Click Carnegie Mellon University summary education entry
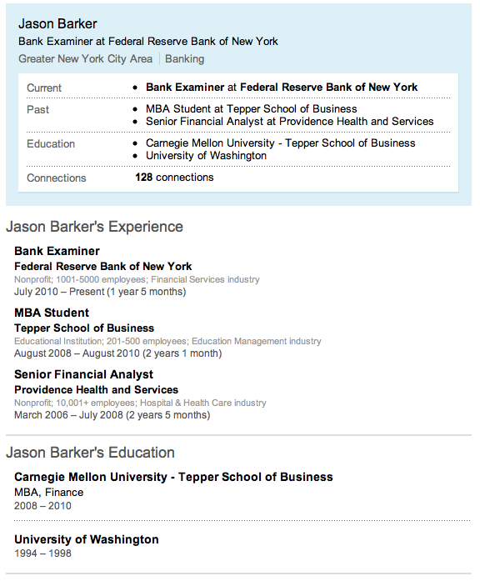480x581 pixels. pyautogui.click(x=280, y=143)
